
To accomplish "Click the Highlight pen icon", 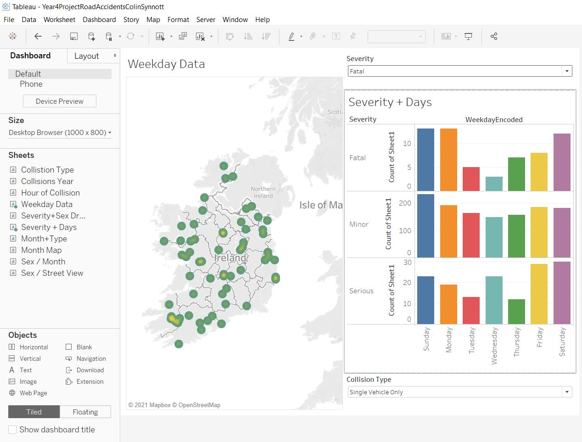I will pos(291,36).
